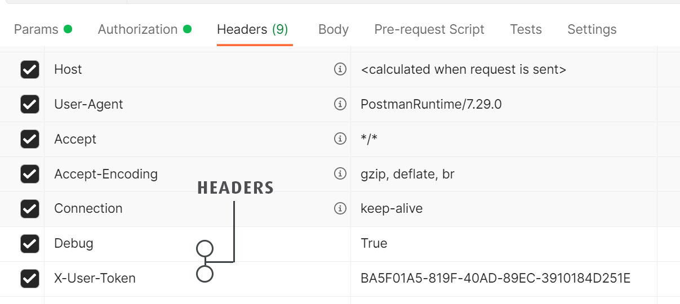Viewport: 680px width, 304px height.
Task: Toggle the Accept-Encoding header checkbox
Action: [x=30, y=174]
